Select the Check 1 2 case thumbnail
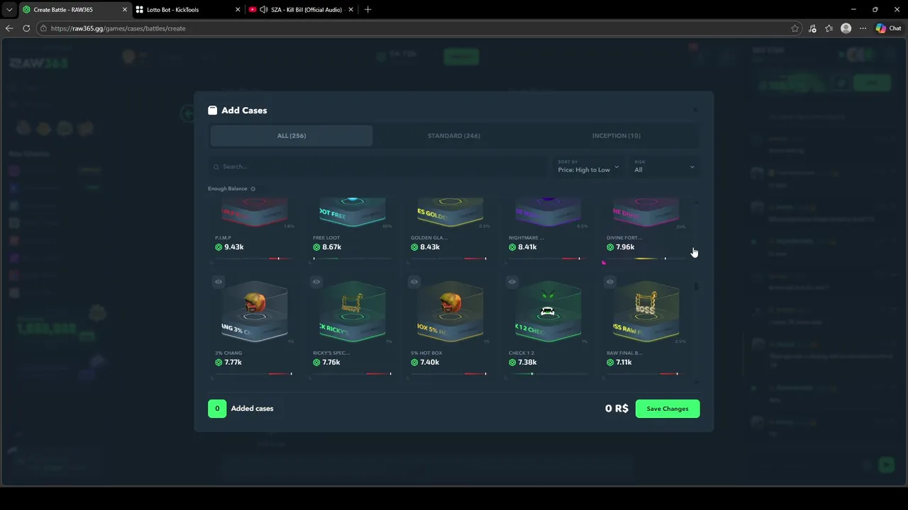908x510 pixels. click(x=548, y=312)
